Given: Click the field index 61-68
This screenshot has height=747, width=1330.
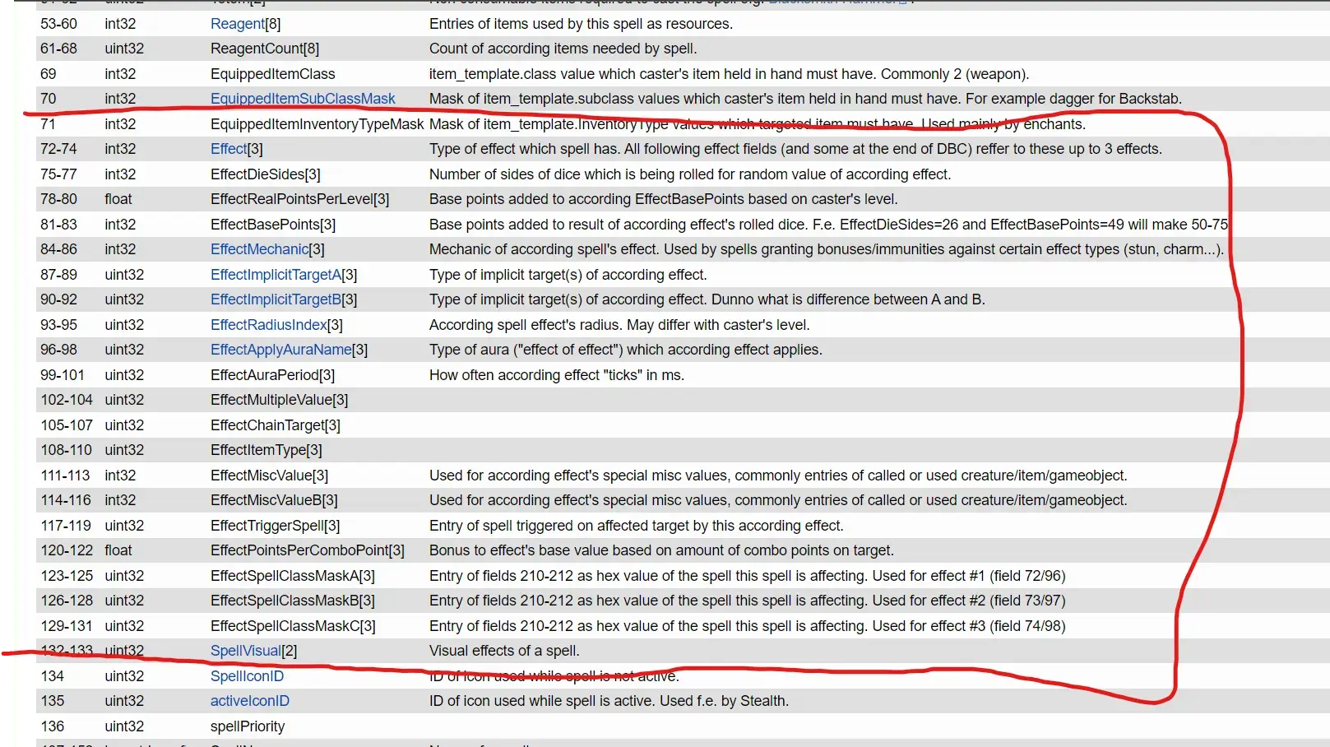Looking at the screenshot, I should click(x=58, y=49).
